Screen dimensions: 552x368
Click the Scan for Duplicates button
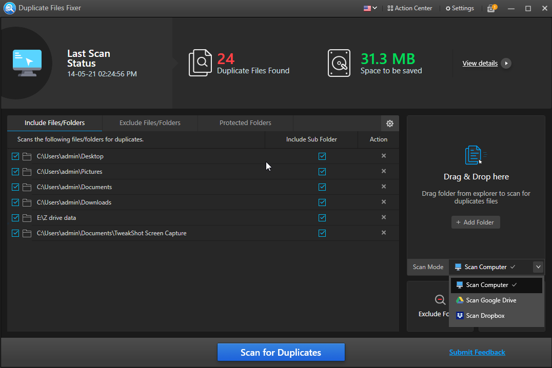281,352
